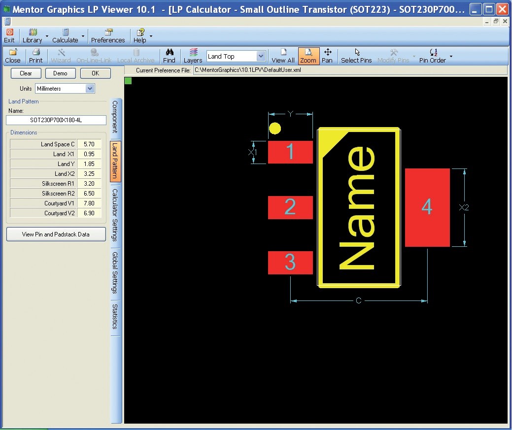Select the Land Pattern tab

pos(115,161)
